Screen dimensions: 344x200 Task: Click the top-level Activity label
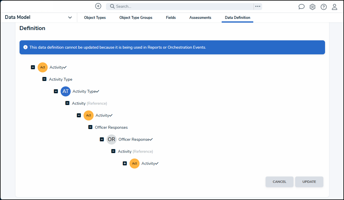pyautogui.click(x=56, y=67)
